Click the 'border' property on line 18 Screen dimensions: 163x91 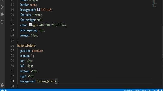click(24, 5)
